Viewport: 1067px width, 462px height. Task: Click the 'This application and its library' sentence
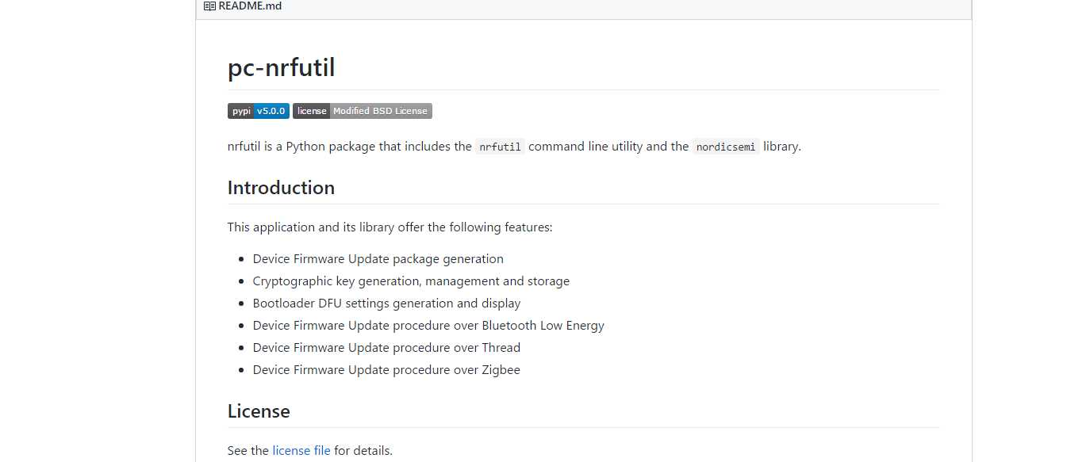[x=390, y=227]
